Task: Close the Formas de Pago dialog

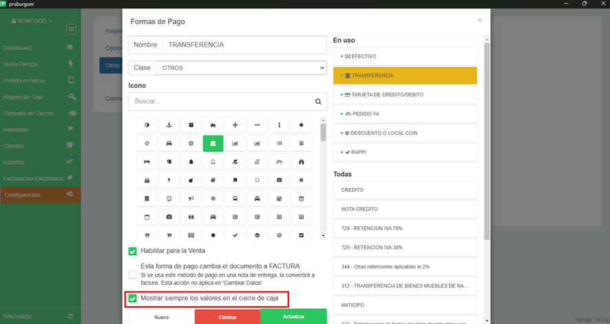Action: [480, 20]
